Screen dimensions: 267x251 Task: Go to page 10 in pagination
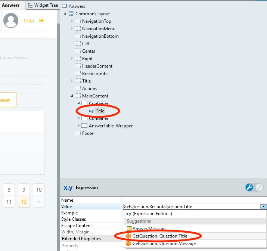point(39,189)
